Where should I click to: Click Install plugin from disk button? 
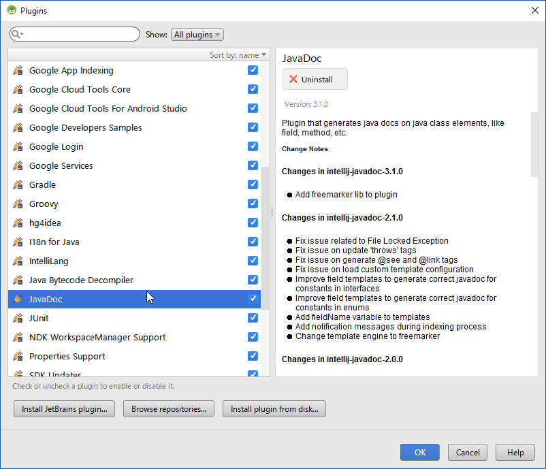click(x=274, y=409)
